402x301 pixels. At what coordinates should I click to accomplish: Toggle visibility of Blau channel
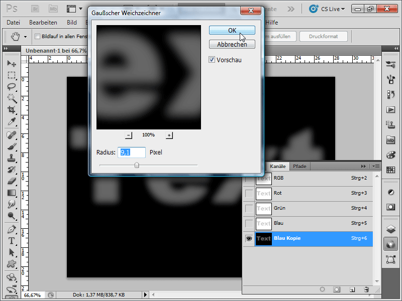point(249,223)
